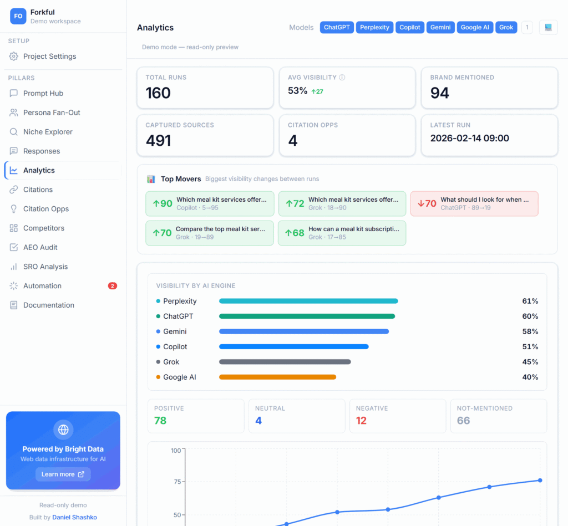Viewport: 568px width, 526px height.
Task: Click the Captured Sources 491 card
Action: point(205,135)
